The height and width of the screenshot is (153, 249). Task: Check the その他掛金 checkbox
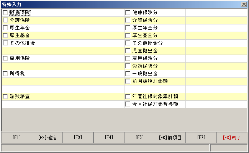(5, 43)
